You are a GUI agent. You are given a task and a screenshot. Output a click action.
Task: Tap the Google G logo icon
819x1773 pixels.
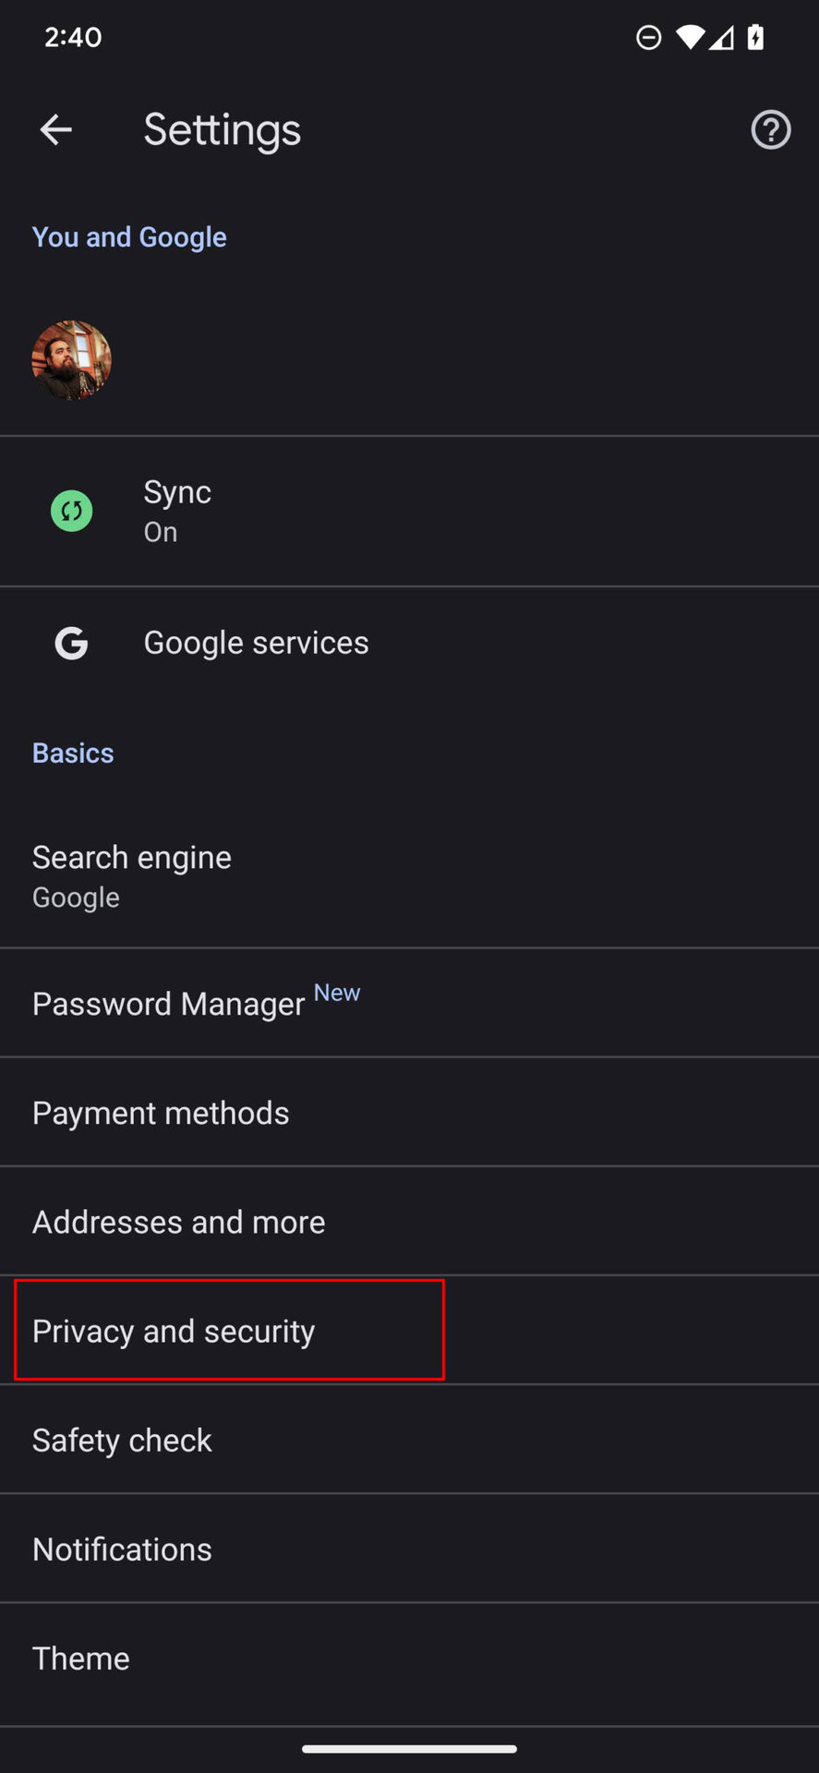[71, 643]
